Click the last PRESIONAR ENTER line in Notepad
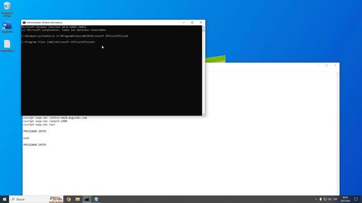Viewport: 362px width, 203px height. 35,145
